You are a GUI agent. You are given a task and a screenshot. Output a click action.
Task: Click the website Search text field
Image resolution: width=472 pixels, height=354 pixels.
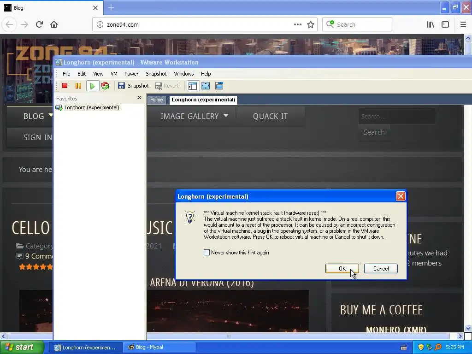coord(397,116)
